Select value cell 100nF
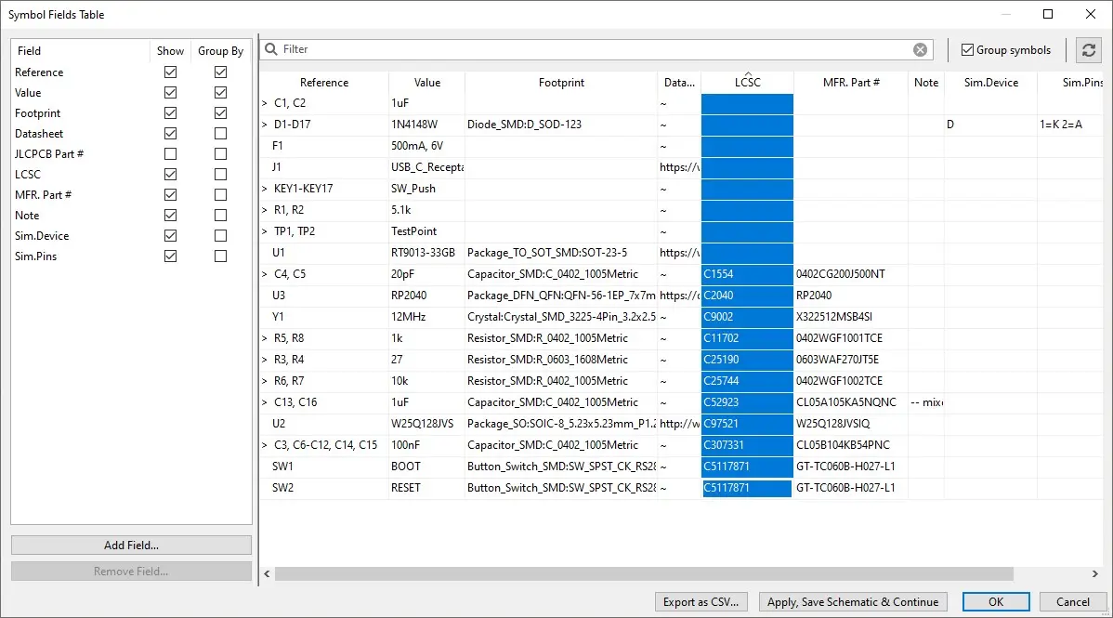Screen dimensions: 1113x618 [x=427, y=445]
